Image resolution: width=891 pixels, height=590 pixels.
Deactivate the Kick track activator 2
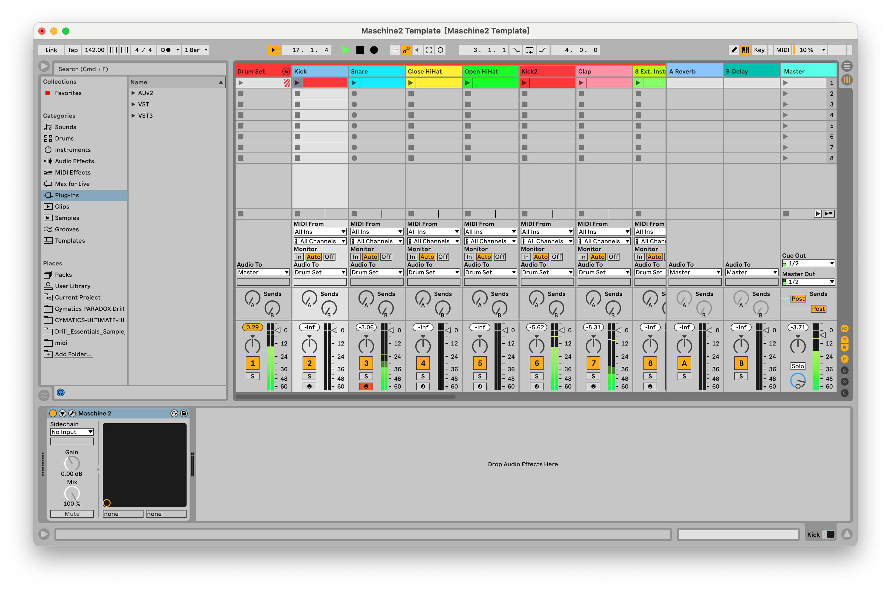(x=309, y=363)
